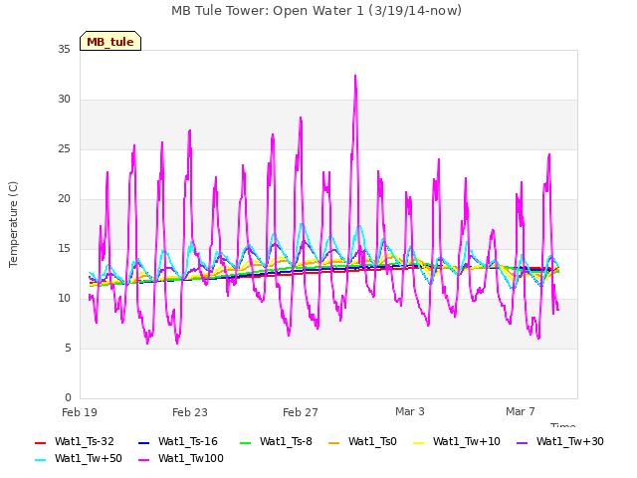
Task: Toggle the Wat1_Tw+30 series legend label
Action: pos(570,442)
